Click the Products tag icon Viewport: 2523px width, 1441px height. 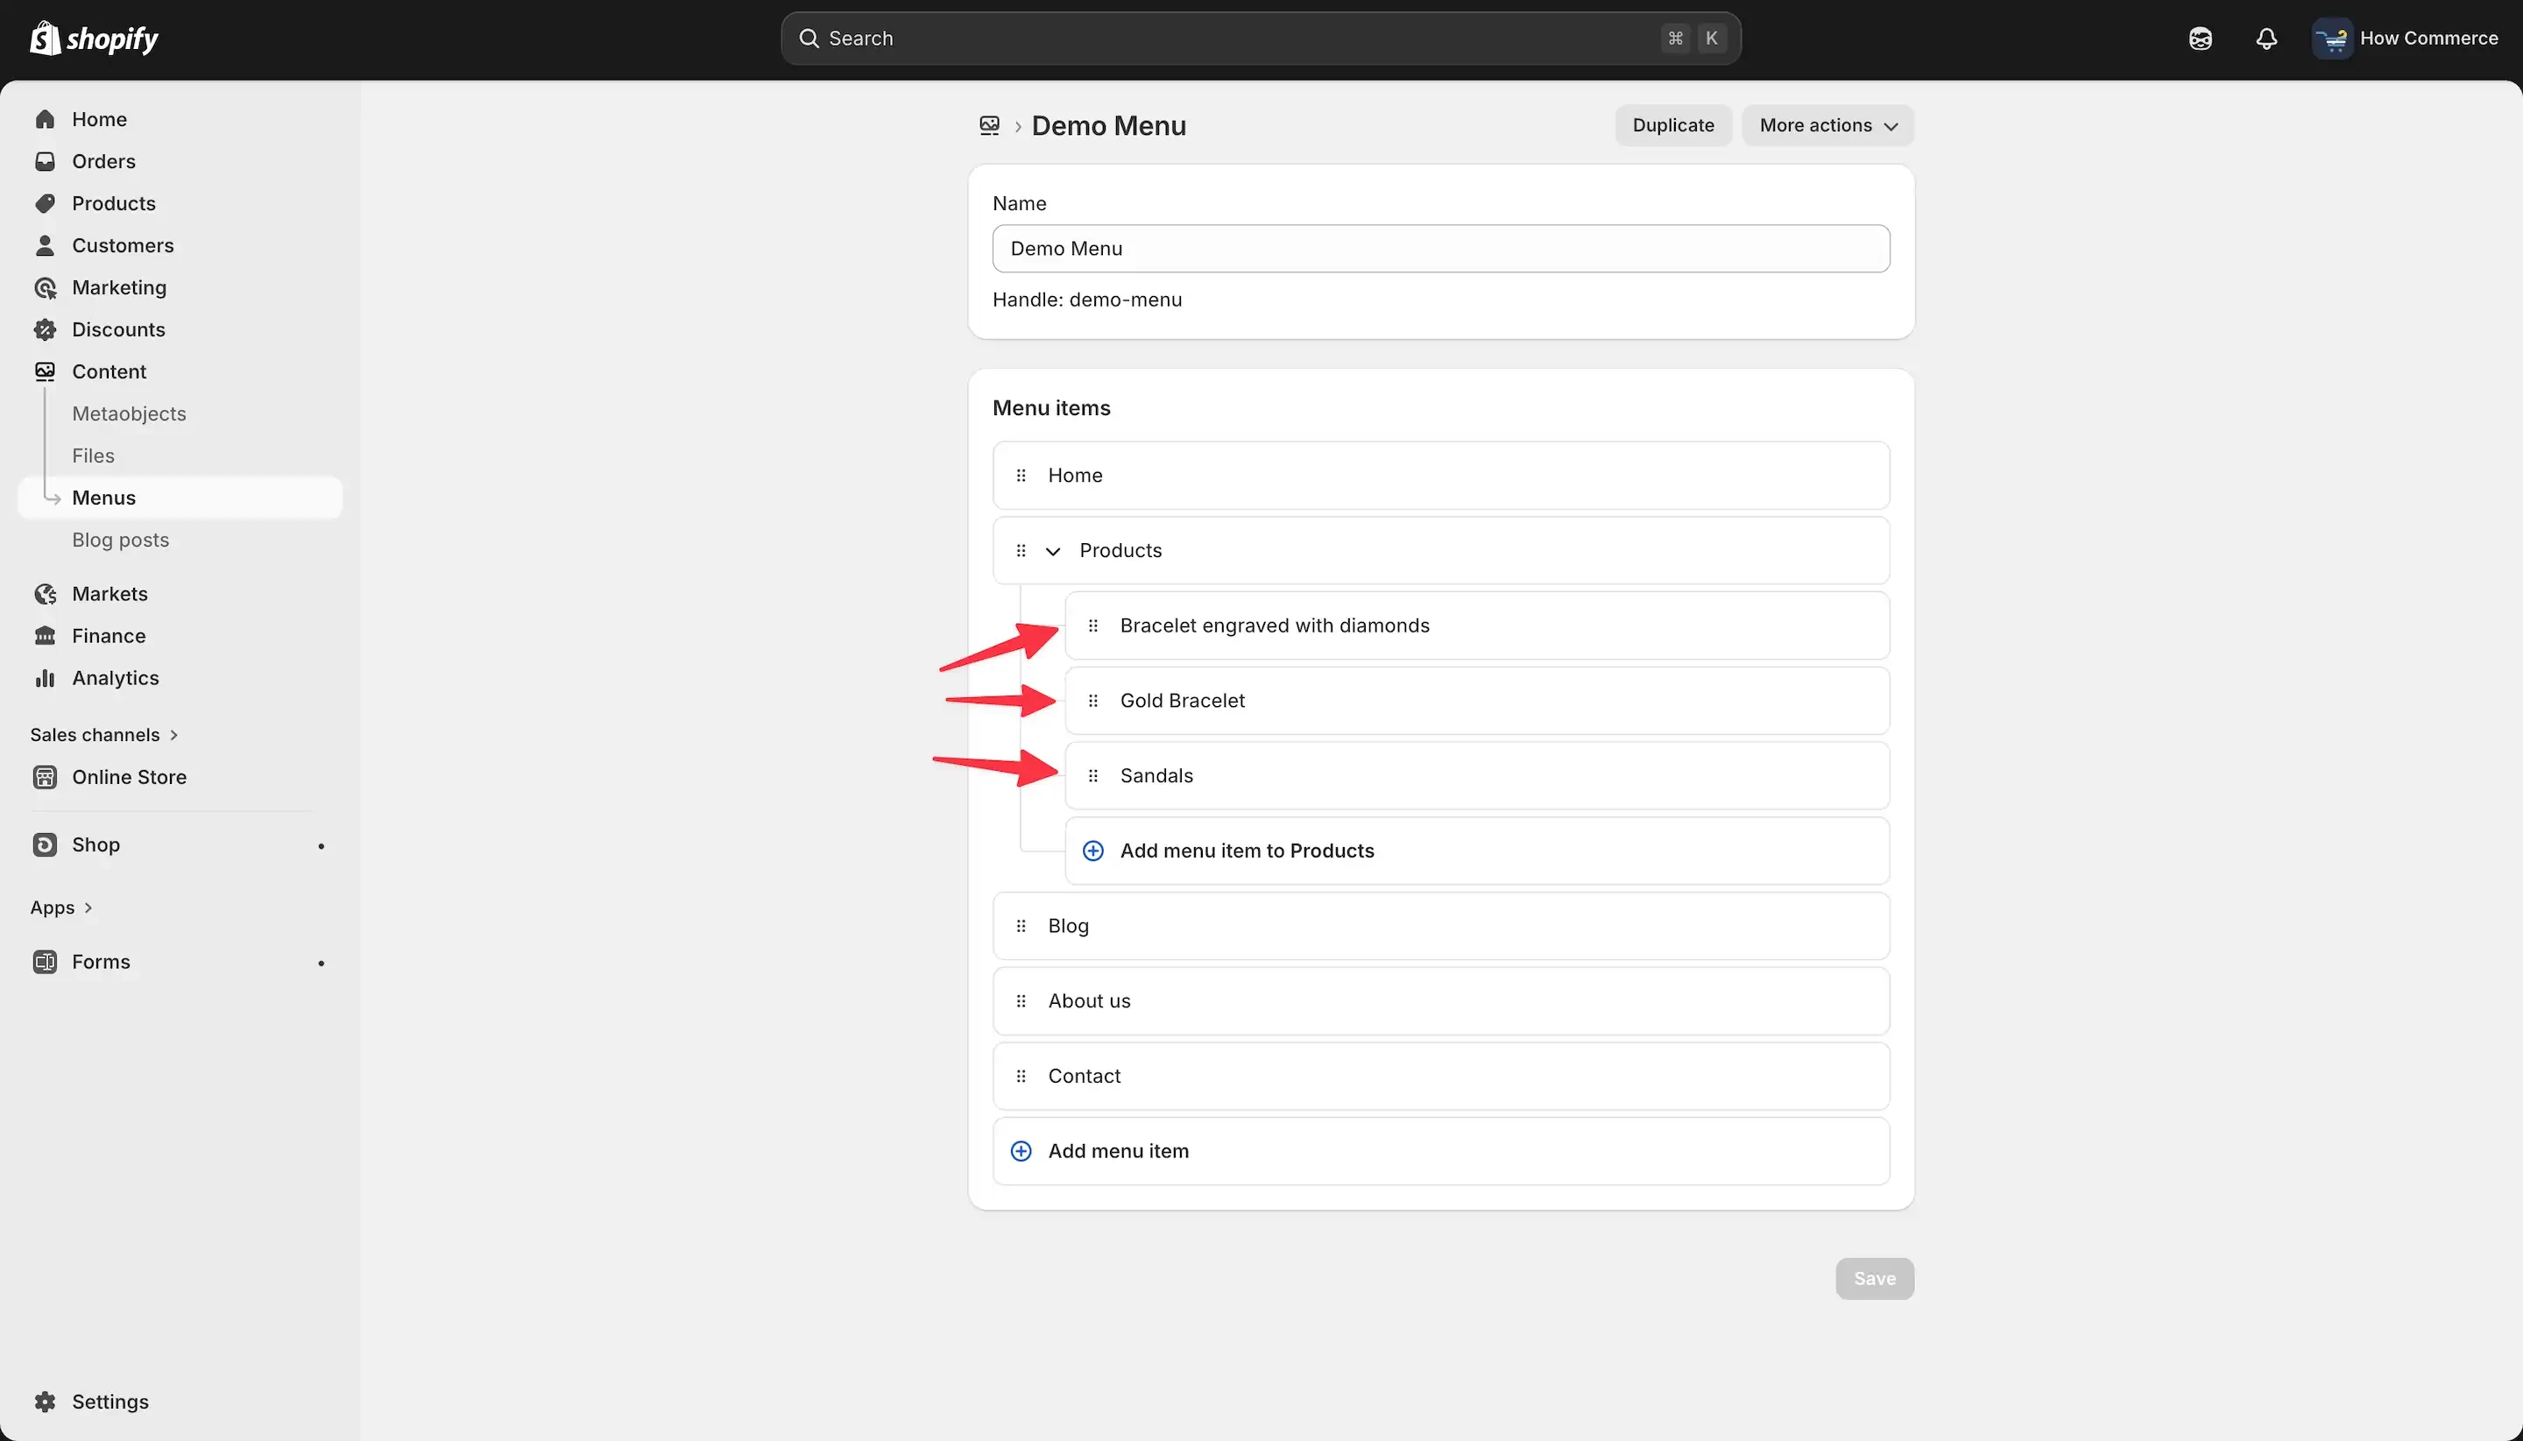coord(45,204)
